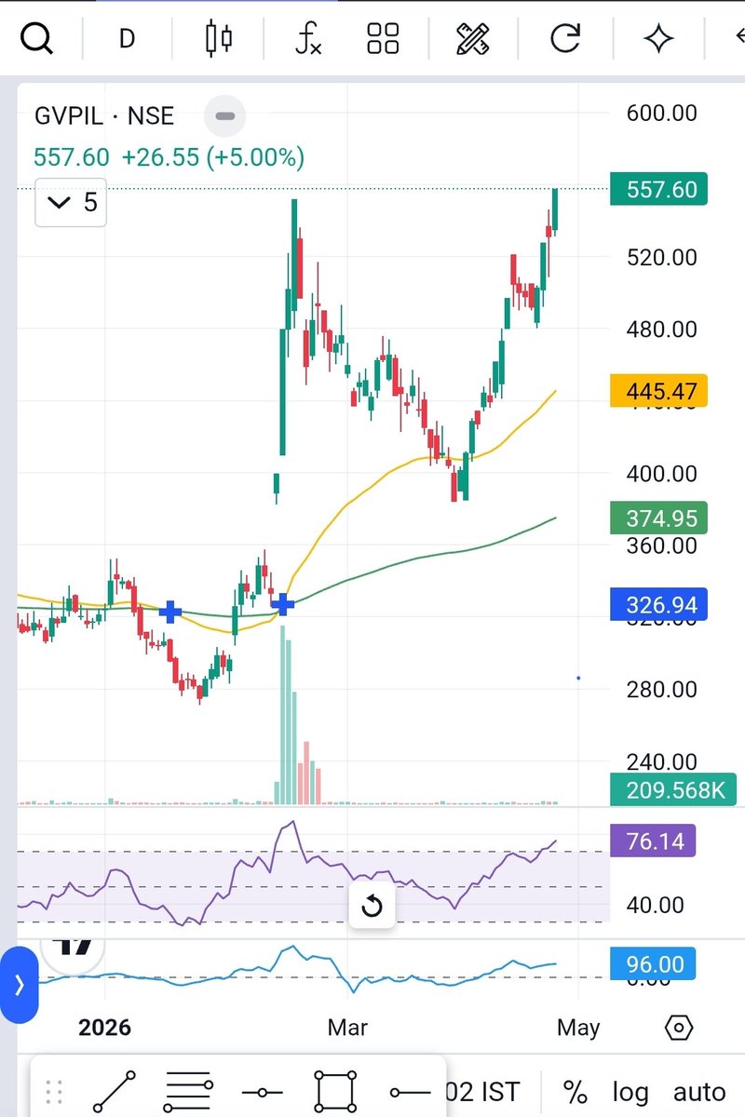Toggle the log scale option
Screen dimensions: 745x1117
[x=630, y=1092]
